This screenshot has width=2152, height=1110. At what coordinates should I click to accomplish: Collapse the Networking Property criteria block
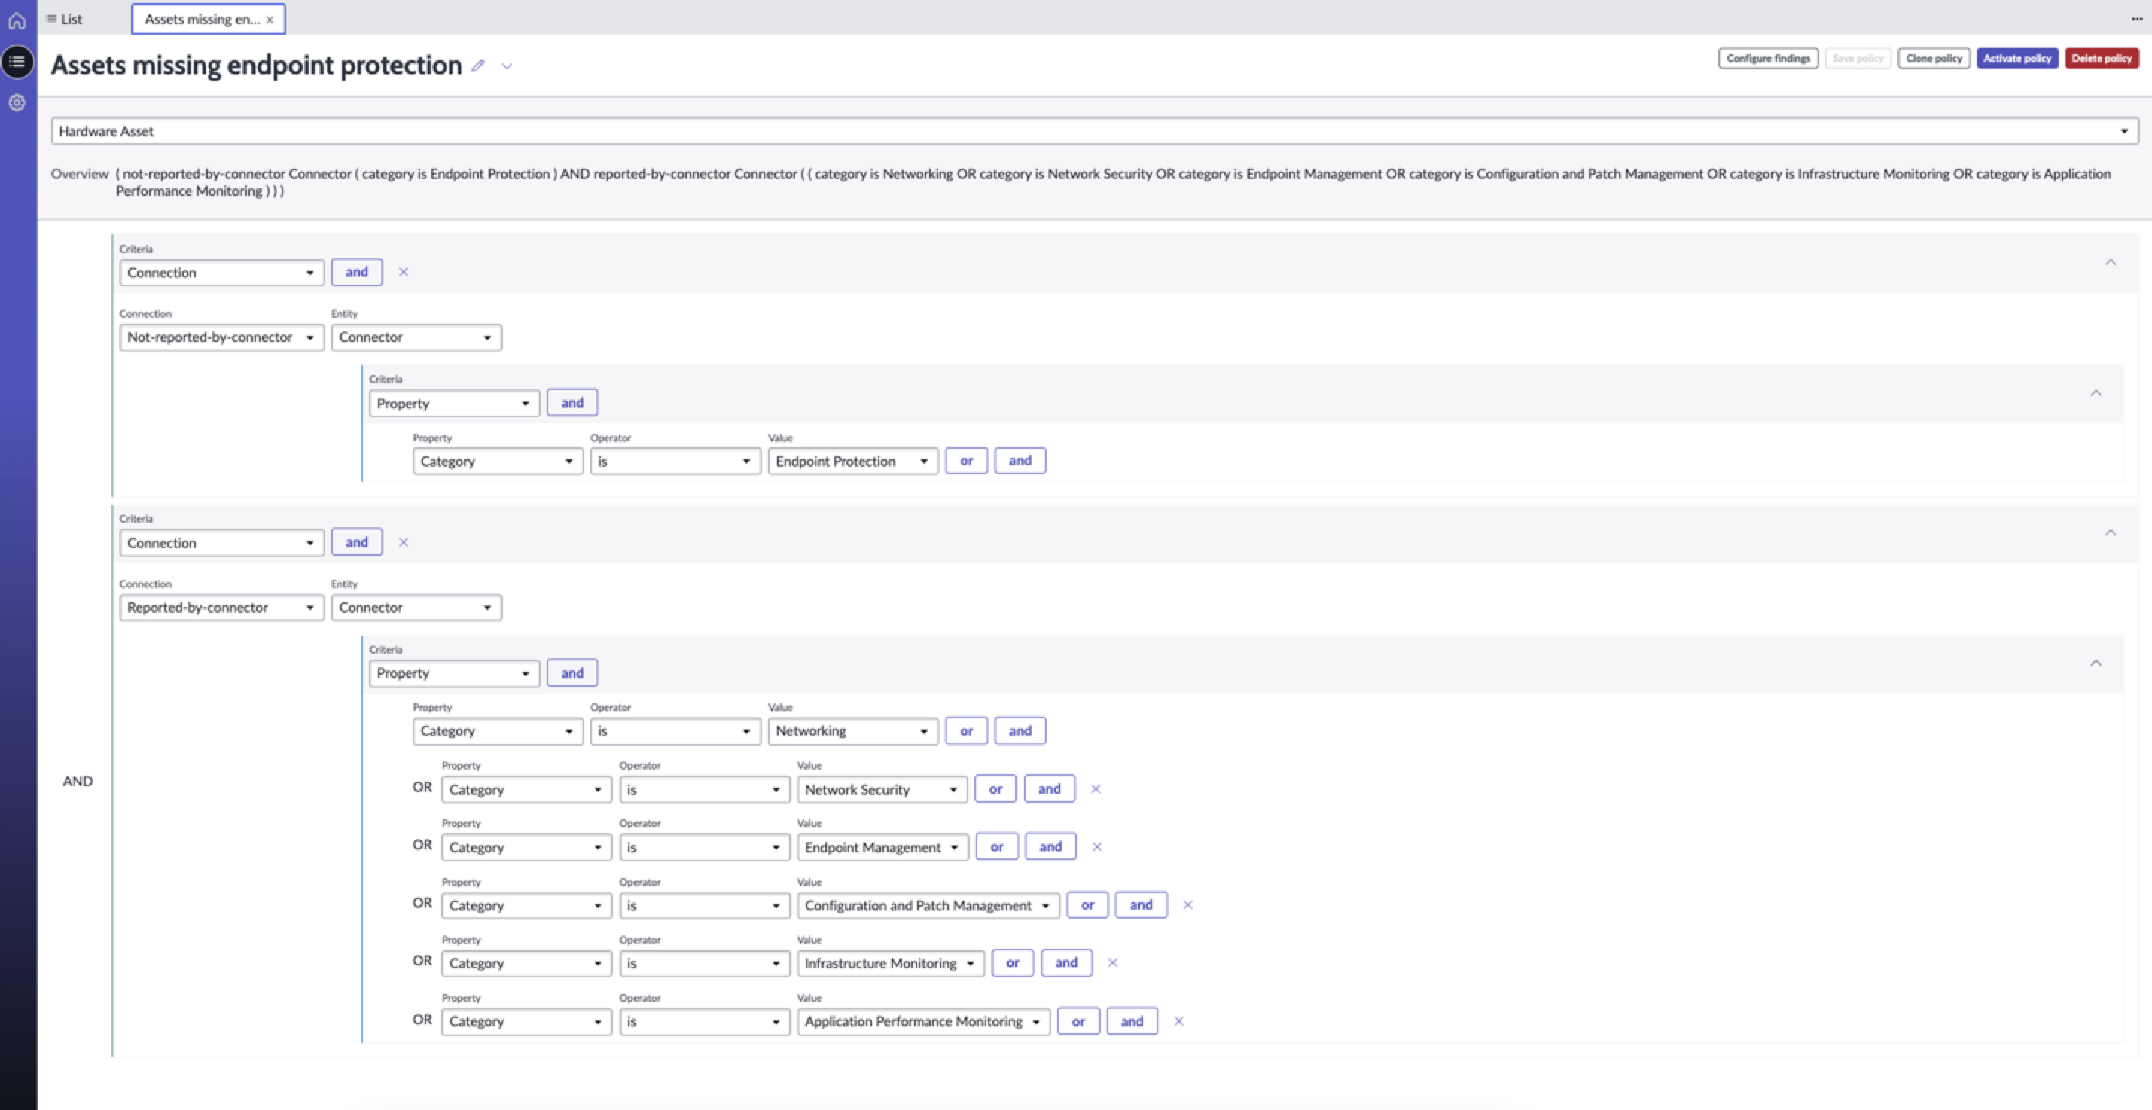(x=2096, y=663)
